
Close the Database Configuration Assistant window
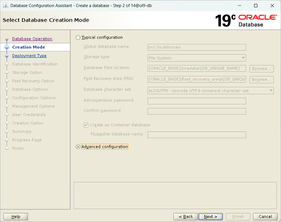click(272, 6)
